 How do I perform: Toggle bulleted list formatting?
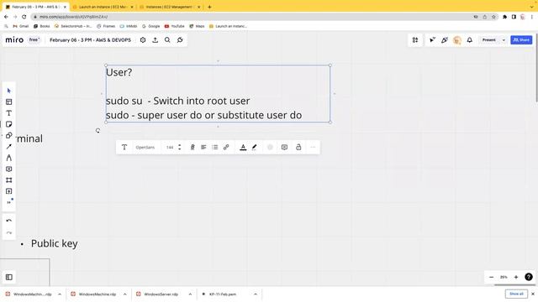[215, 148]
